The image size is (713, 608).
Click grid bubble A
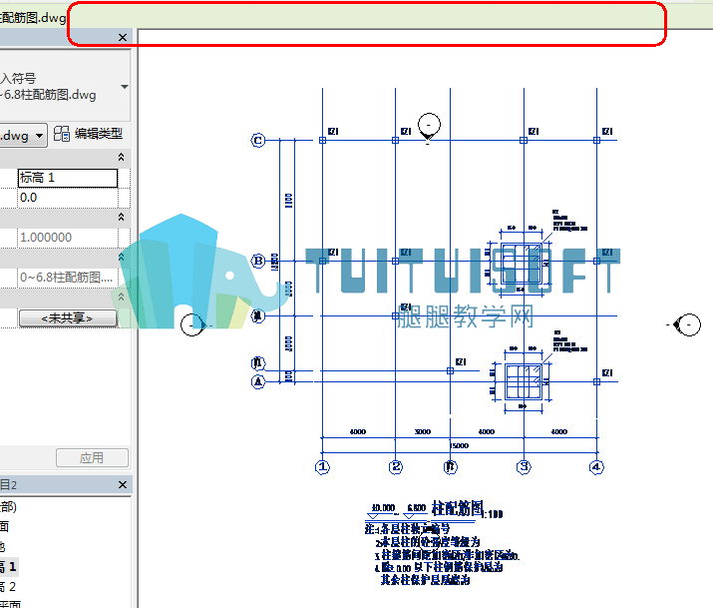tap(258, 381)
